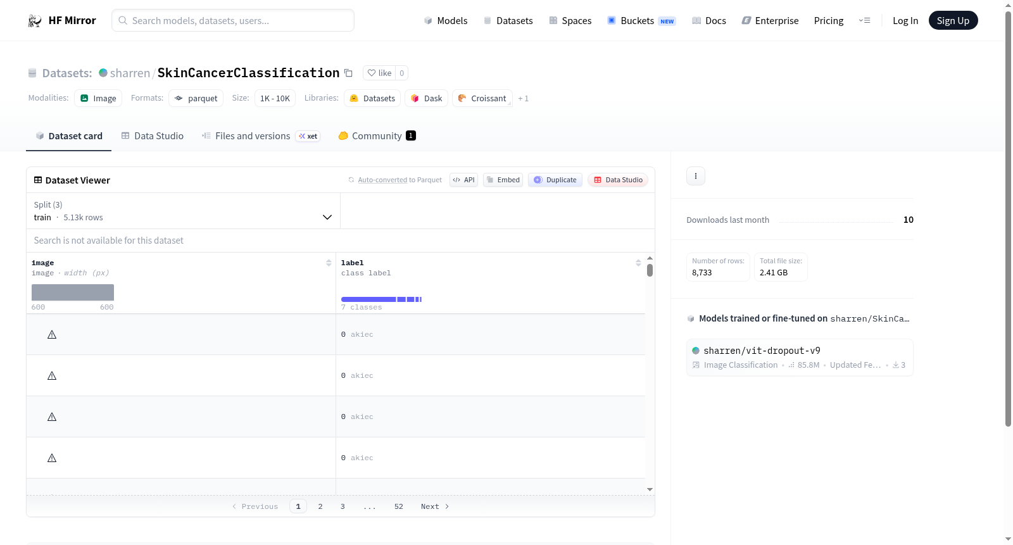The height and width of the screenshot is (545, 1013).
Task: Click the three-dot options button in the sidebar
Action: [696, 176]
